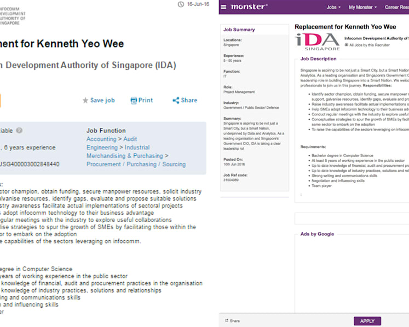Open the My Monster dropdown menu

pyautogui.click(x=363, y=7)
